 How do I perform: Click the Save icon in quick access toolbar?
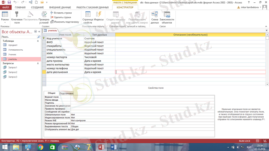9,2
